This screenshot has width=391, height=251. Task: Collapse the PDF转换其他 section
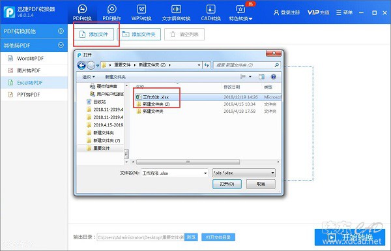61,31
